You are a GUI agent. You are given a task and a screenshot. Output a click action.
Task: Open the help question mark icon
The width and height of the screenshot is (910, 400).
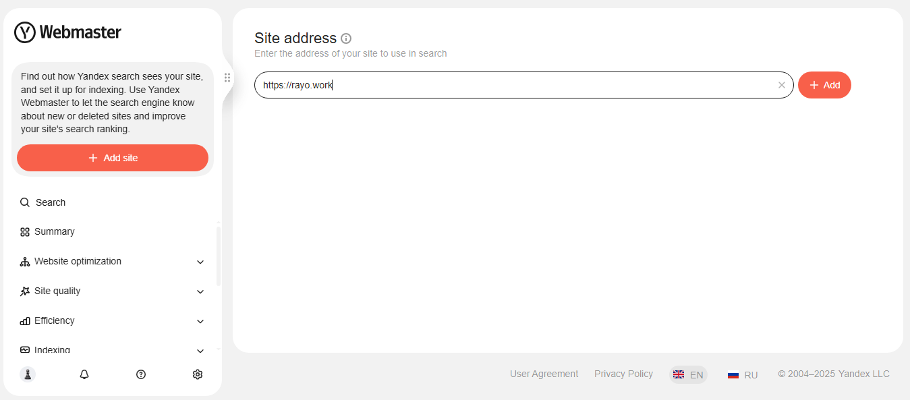pos(141,374)
